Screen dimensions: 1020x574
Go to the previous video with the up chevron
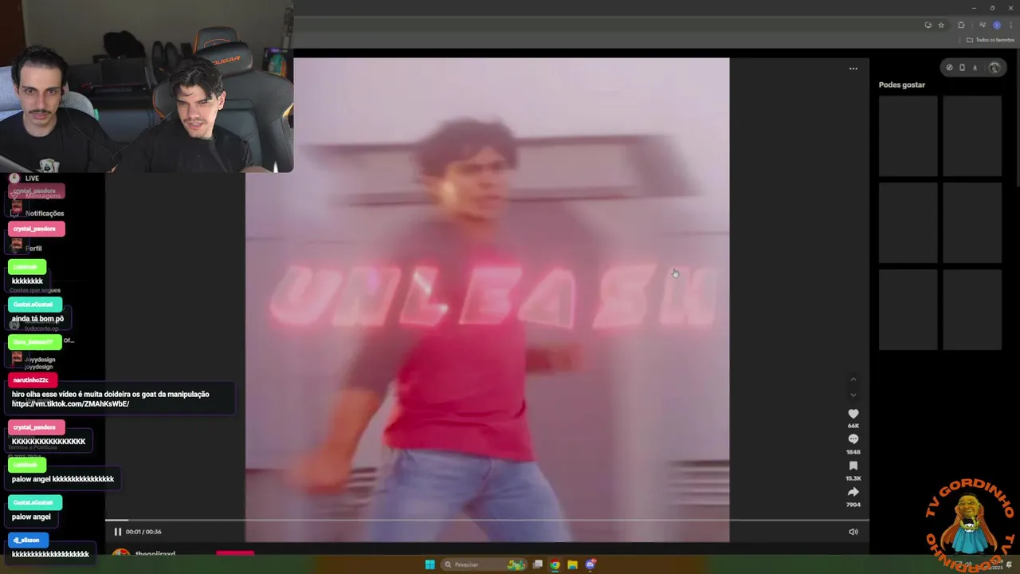[x=853, y=379]
